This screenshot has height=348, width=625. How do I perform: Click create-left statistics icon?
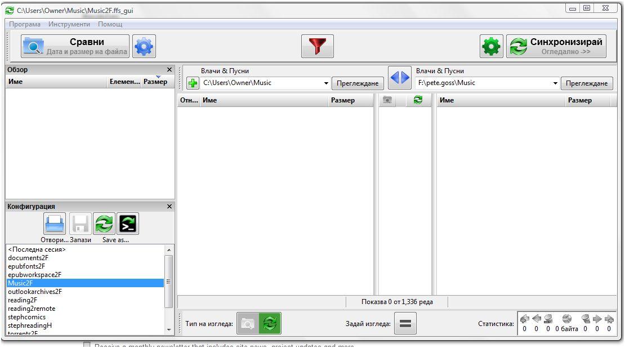(525, 319)
